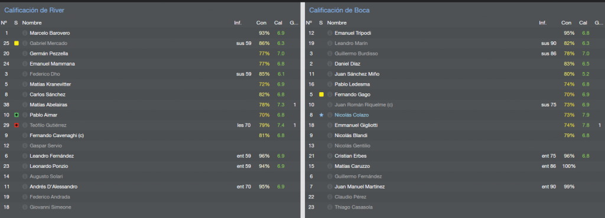Viewport: 605px width, 218px height.
Task: Open Calificación de River panel title
Action: tap(34, 11)
